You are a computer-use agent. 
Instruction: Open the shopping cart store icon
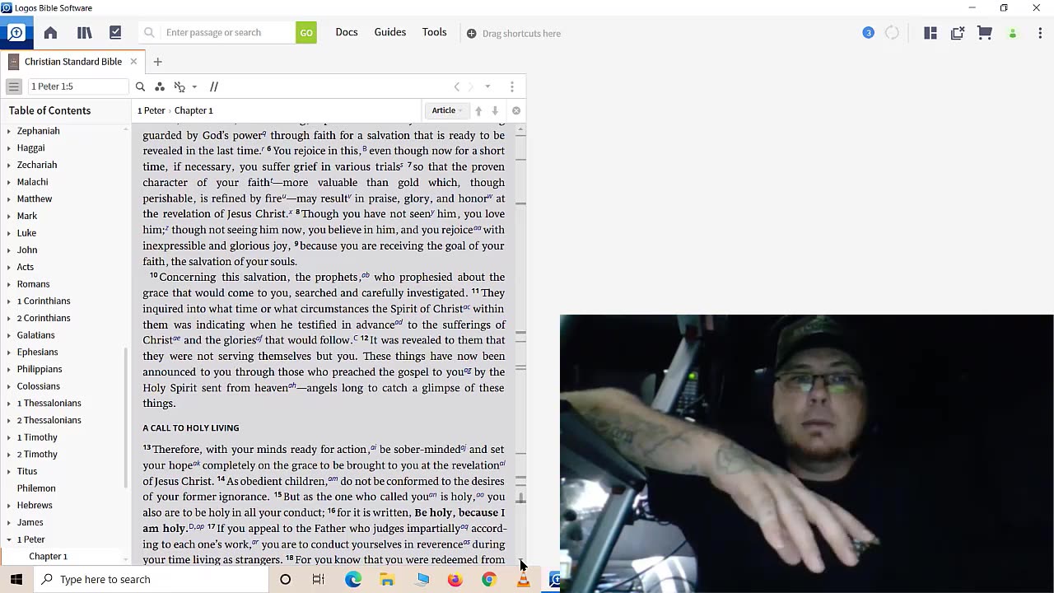[x=984, y=33]
